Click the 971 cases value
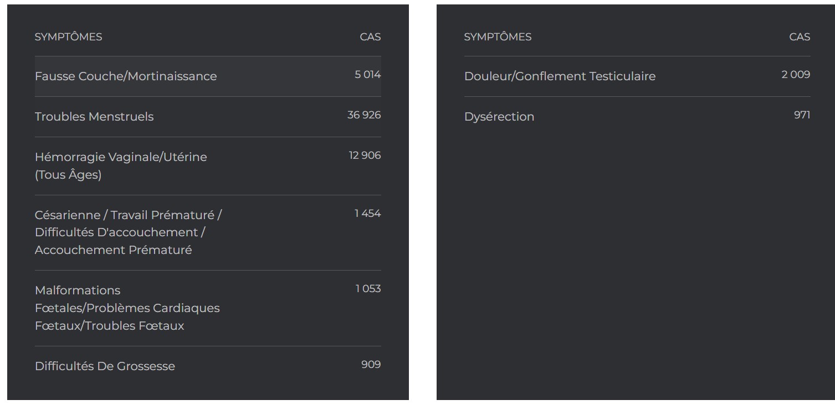This screenshot has height=410, width=835. [x=802, y=115]
